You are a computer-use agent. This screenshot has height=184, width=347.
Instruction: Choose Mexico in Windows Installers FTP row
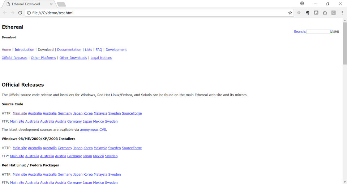tap(98, 156)
